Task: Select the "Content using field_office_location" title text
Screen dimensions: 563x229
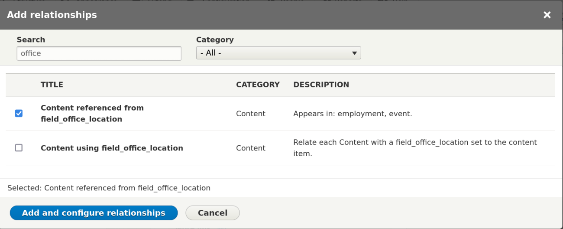Action: click(x=112, y=148)
